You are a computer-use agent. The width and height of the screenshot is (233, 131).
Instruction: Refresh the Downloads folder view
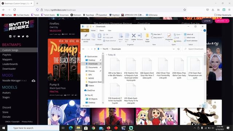[178, 49]
